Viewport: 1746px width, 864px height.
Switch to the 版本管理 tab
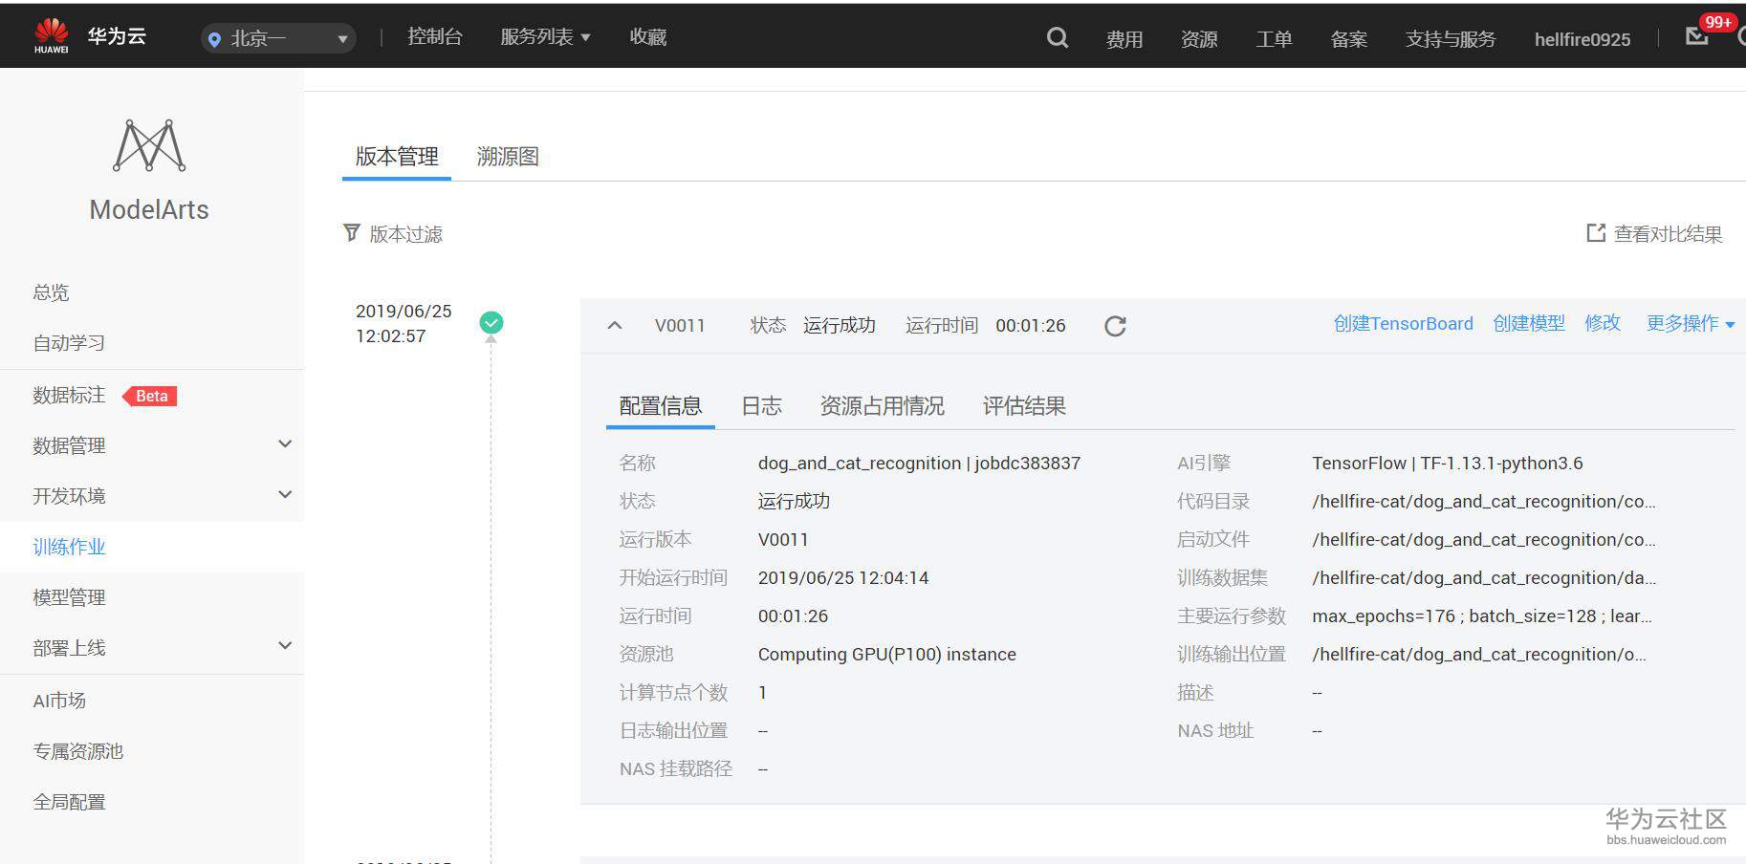tap(397, 157)
